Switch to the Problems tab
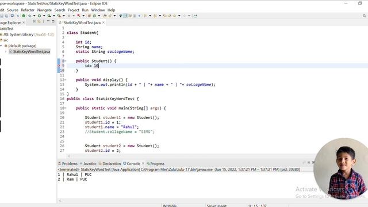368x207 pixels. tap(68, 163)
